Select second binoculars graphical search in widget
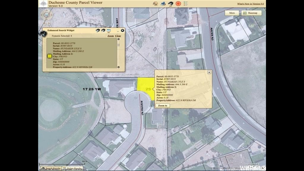The height and width of the screenshot is (171, 304). [x=103, y=31]
